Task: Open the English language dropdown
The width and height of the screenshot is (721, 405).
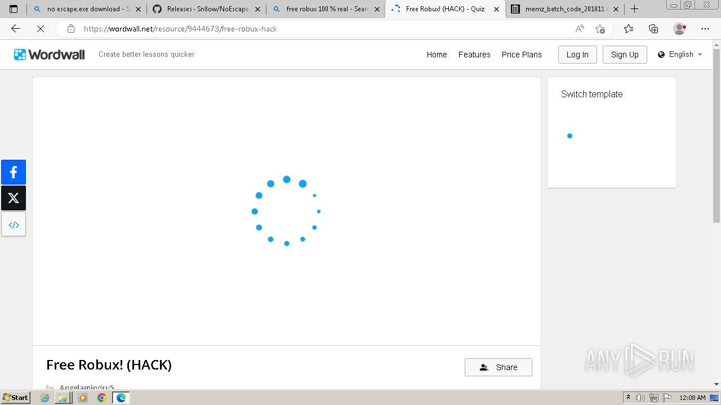Action: 680,55
